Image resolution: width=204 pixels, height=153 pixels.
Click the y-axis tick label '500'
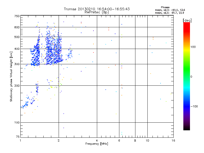click(17, 37)
